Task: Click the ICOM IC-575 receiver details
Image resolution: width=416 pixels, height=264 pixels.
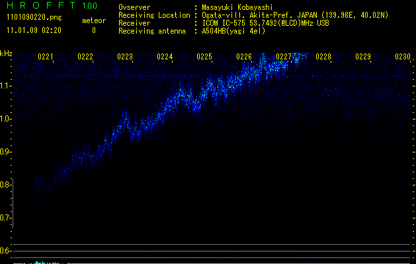Action: (x=266, y=23)
